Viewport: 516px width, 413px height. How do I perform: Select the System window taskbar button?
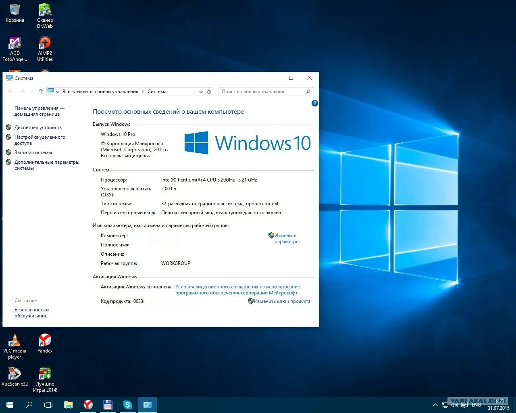(x=148, y=405)
